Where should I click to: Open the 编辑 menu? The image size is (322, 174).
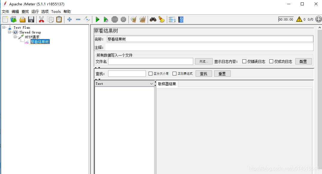coord(15,11)
